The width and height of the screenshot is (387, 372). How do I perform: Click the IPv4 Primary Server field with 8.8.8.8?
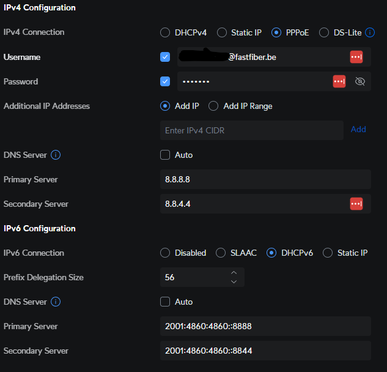pos(265,179)
